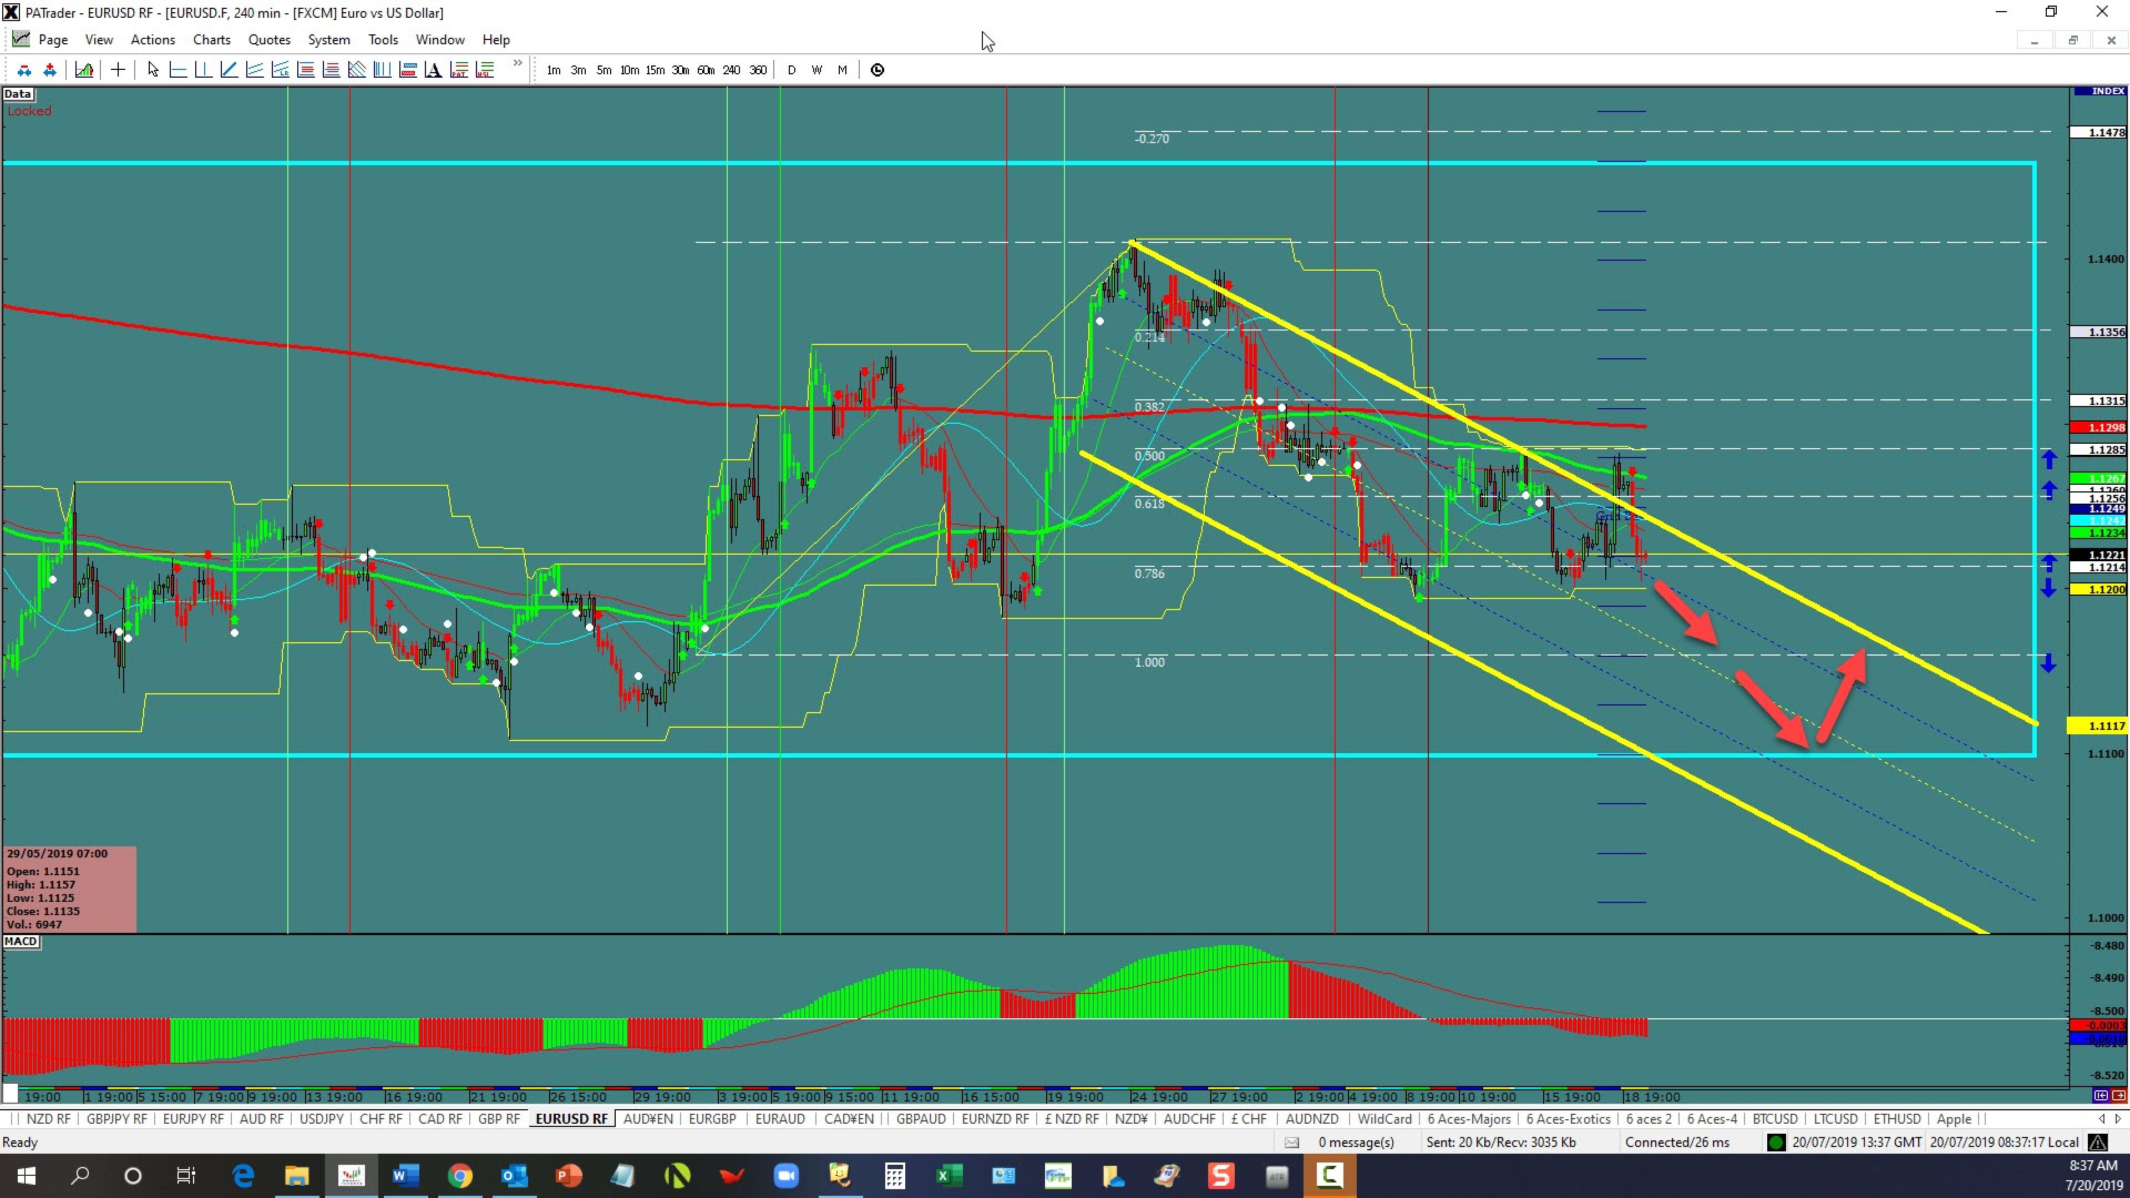
Task: Open the Actions menu
Action: (x=153, y=40)
